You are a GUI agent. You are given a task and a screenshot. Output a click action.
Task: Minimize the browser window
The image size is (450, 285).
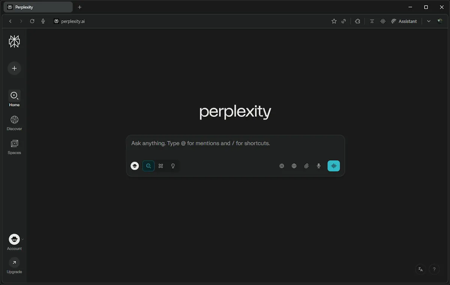[x=410, y=7]
